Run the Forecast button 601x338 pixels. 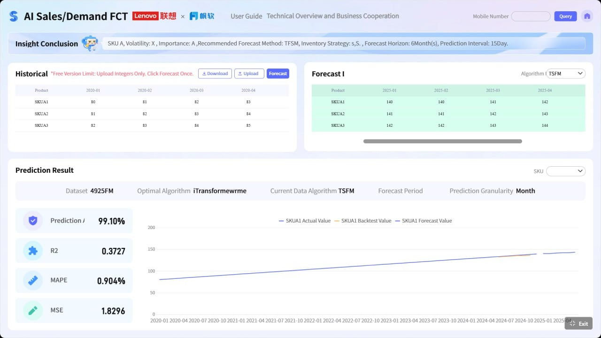(x=277, y=74)
